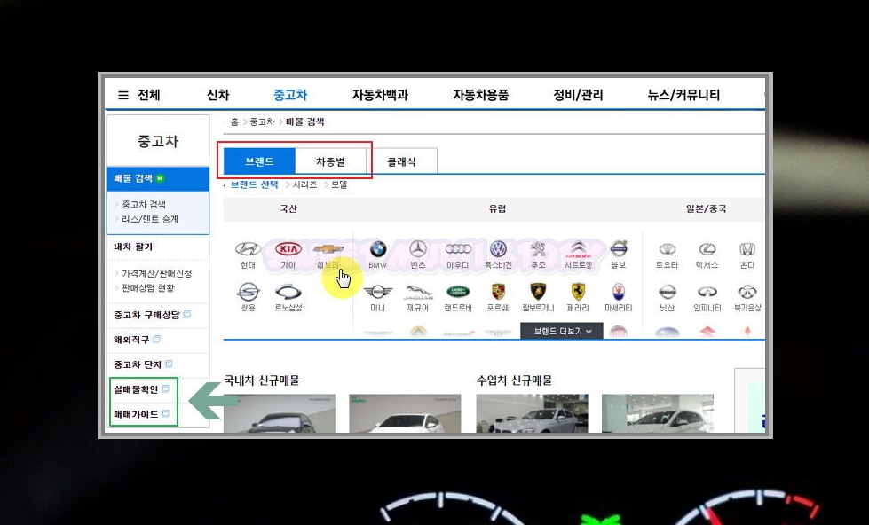Open second 국내차 신규매물 white car thumbnail
869x525 pixels.
coord(405,413)
